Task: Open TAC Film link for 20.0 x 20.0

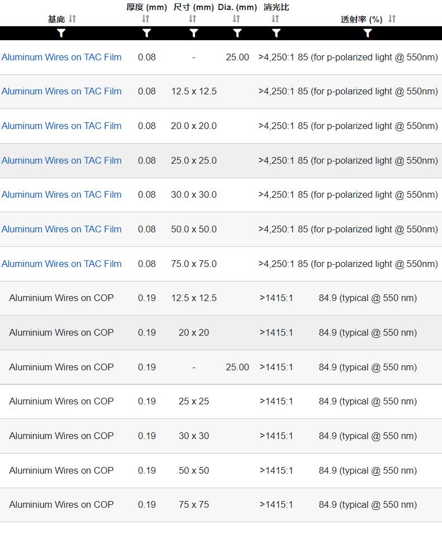Action: click(x=61, y=126)
